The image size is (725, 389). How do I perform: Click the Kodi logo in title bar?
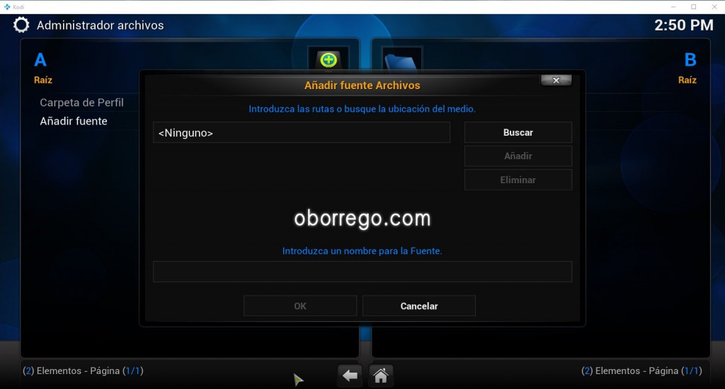(x=6, y=6)
